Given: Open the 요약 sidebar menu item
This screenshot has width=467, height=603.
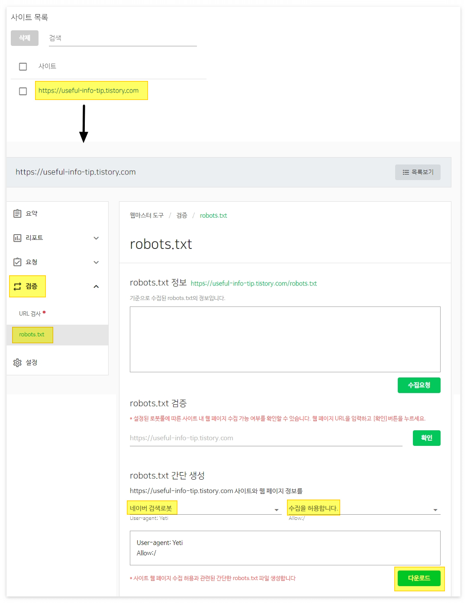Looking at the screenshot, I should [x=57, y=213].
